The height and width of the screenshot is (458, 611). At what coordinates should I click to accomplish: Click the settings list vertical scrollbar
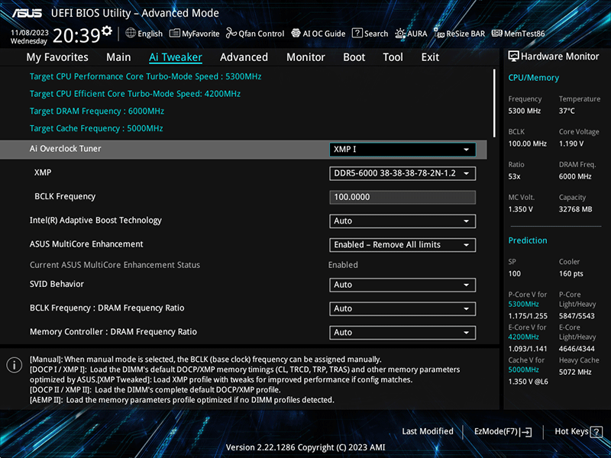point(494,103)
